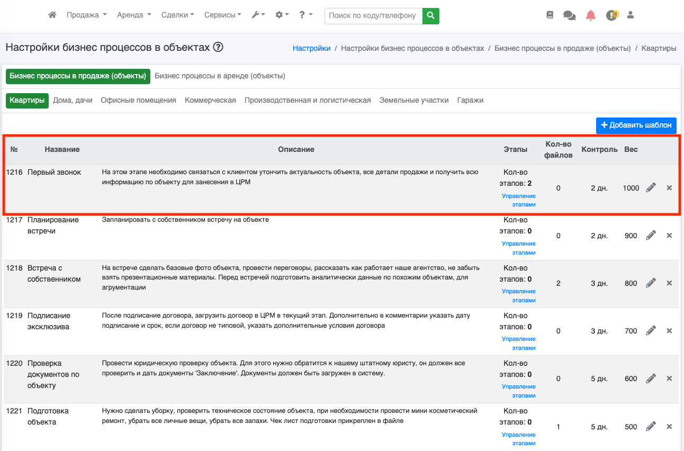Open 'Управление этапами' link for 'Первый звонок'
Viewport: 684px width, 451px height.
(518, 200)
